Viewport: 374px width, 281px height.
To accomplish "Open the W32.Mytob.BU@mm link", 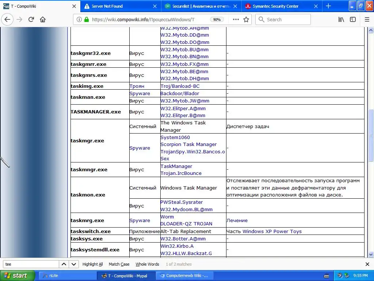I will point(184,49).
